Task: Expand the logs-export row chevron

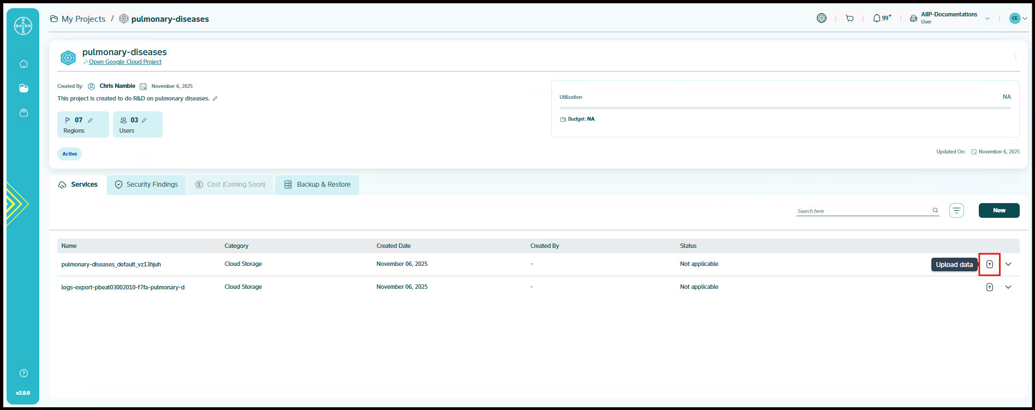Action: pos(1008,287)
